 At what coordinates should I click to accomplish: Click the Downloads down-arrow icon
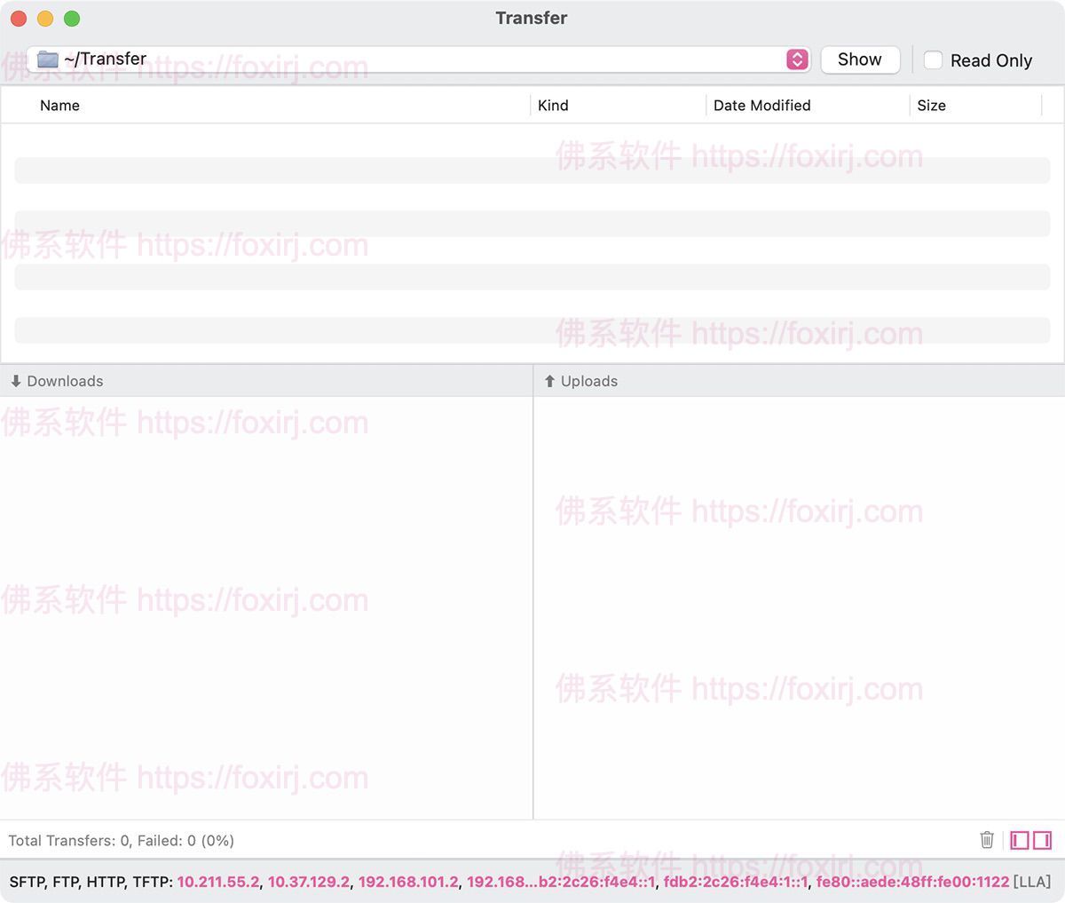(16, 381)
